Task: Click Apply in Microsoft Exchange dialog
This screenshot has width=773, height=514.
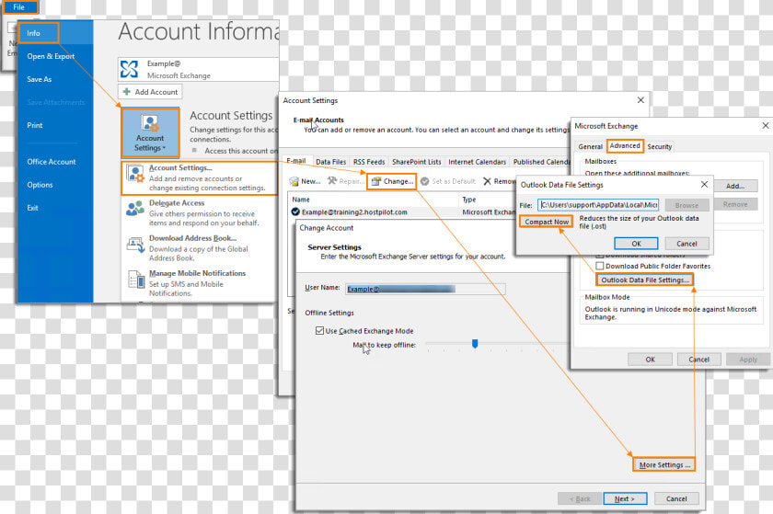Action: [748, 360]
